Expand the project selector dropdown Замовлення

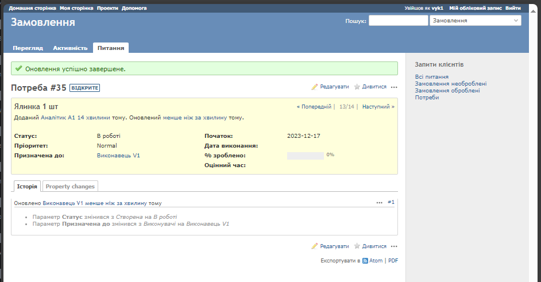click(x=475, y=21)
